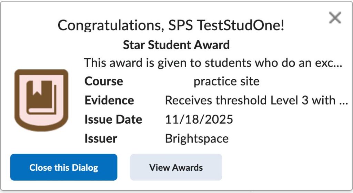Click the Course field label
Screen dimensions: 353x193
click(x=104, y=81)
